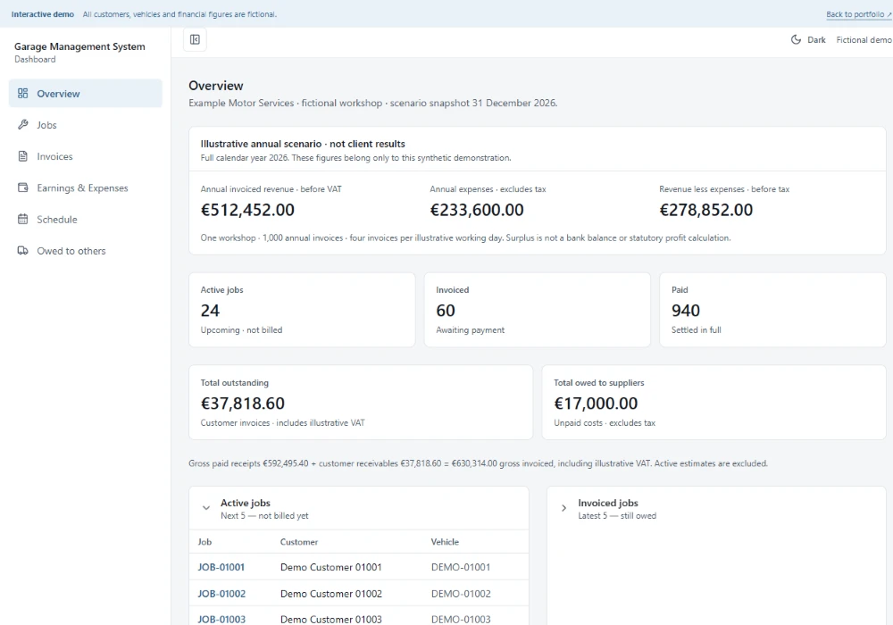
Task: Click annual expenses €233,600.00 figure
Action: click(x=477, y=210)
